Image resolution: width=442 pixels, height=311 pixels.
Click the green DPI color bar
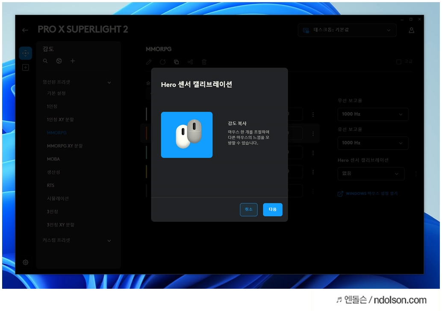point(147,153)
